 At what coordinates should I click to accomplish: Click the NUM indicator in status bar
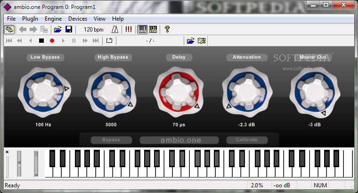320,185
